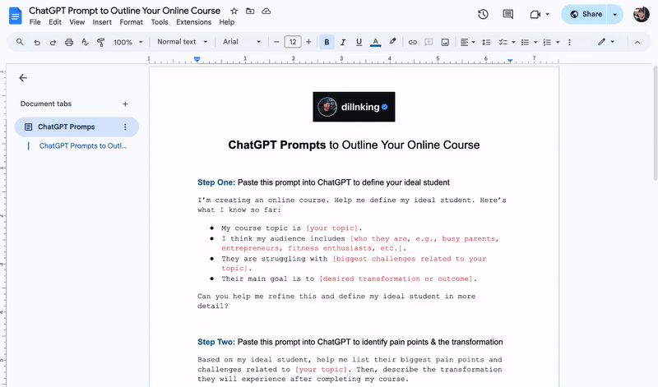Click the 'Step One:' heading text
Viewport: 658px width, 387px height.
point(216,182)
